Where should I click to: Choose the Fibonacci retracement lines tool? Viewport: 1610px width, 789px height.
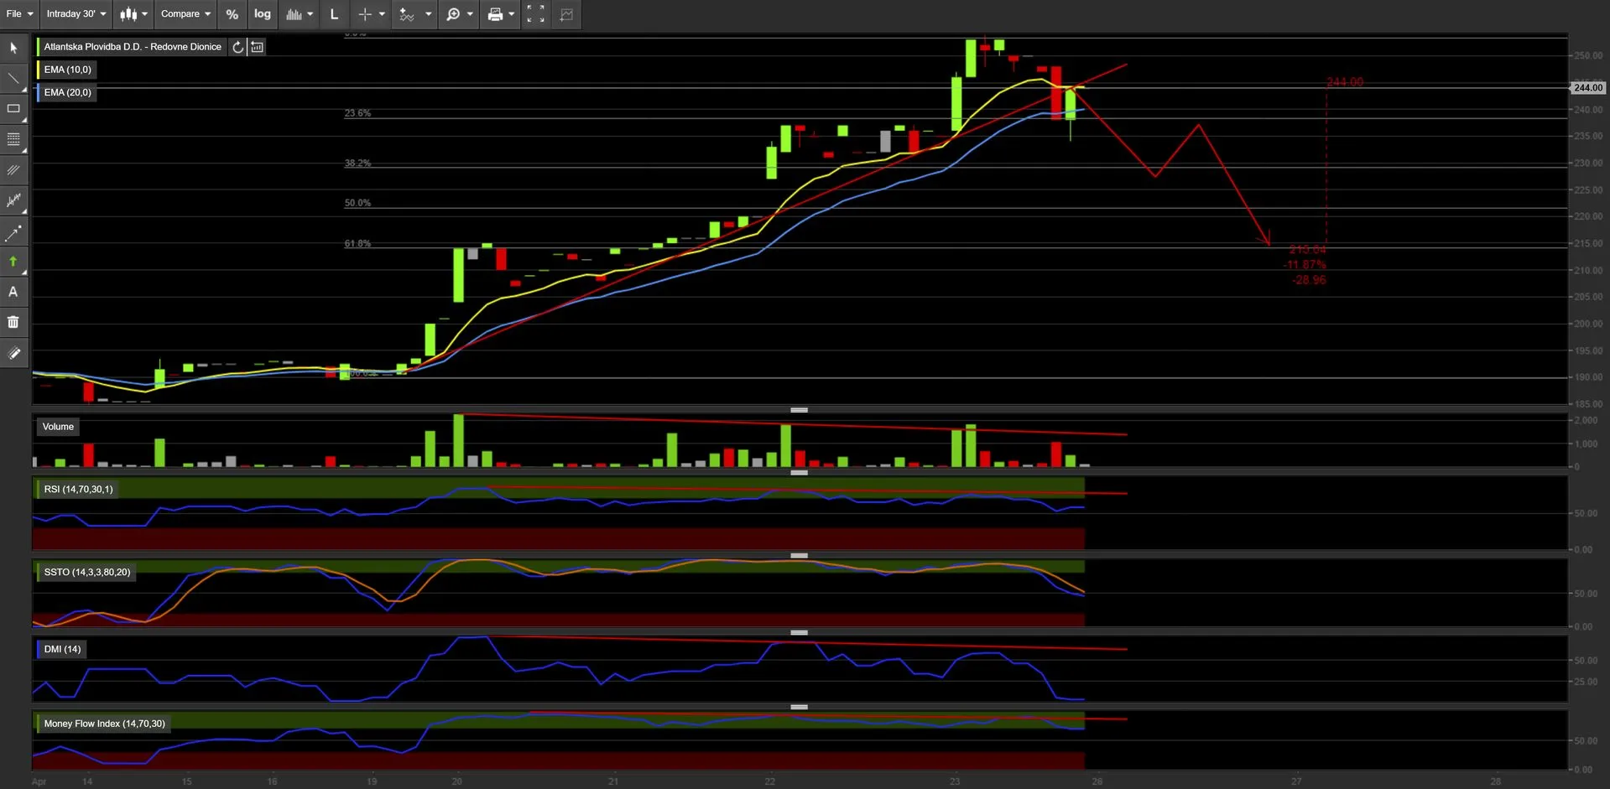coord(13,139)
